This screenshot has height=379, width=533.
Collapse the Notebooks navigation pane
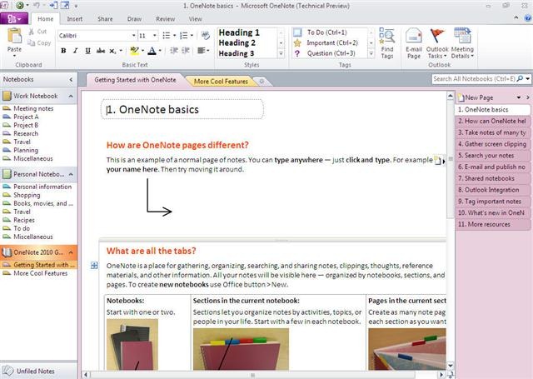[x=71, y=79]
